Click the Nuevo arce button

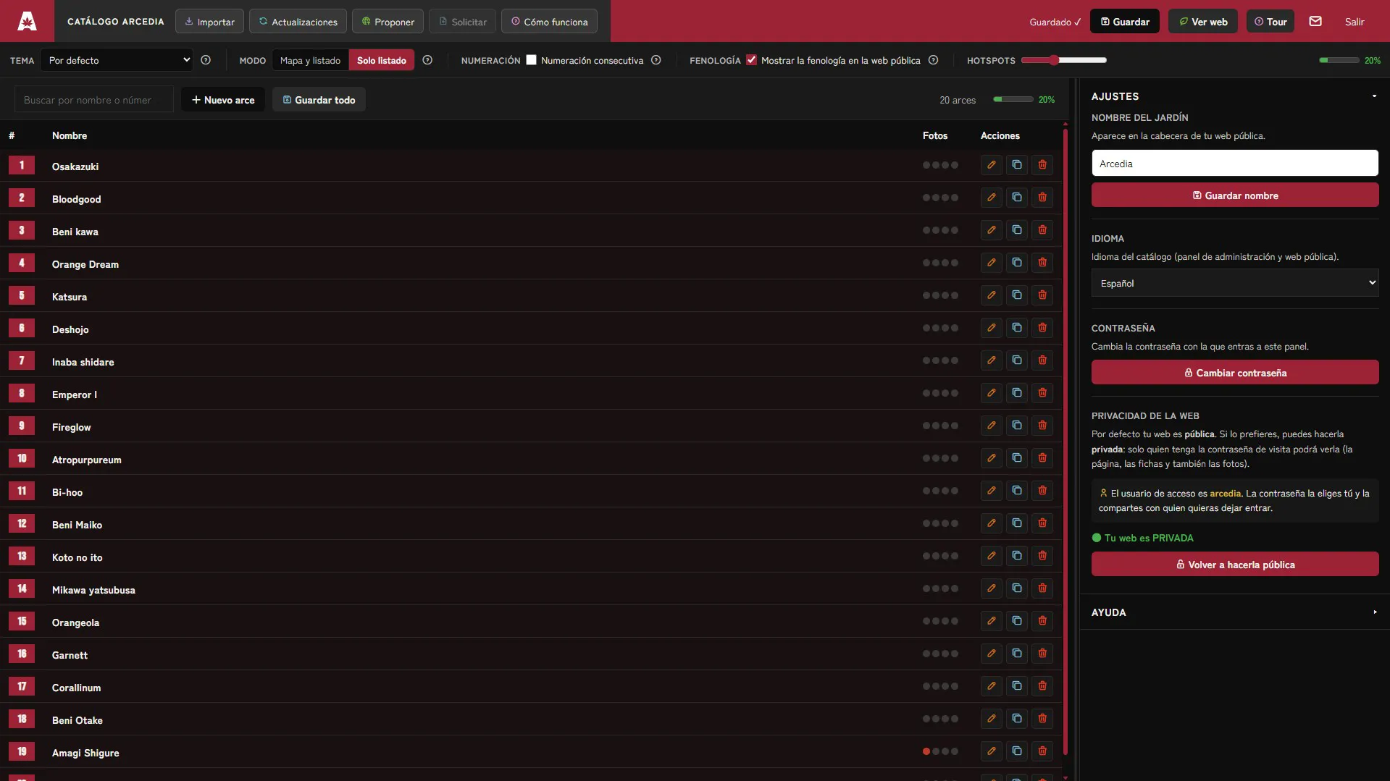pos(222,100)
